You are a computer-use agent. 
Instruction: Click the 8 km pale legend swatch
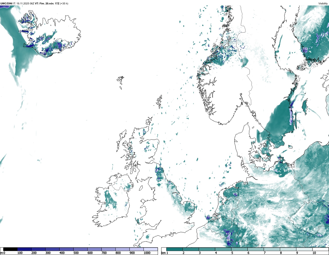pyautogui.click(x=289, y=249)
